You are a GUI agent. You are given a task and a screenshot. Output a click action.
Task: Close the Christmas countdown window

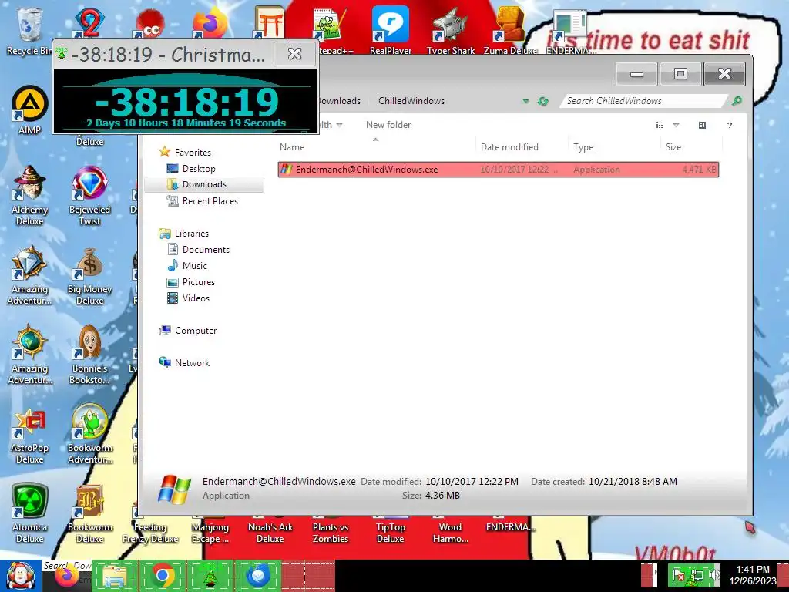click(x=295, y=53)
